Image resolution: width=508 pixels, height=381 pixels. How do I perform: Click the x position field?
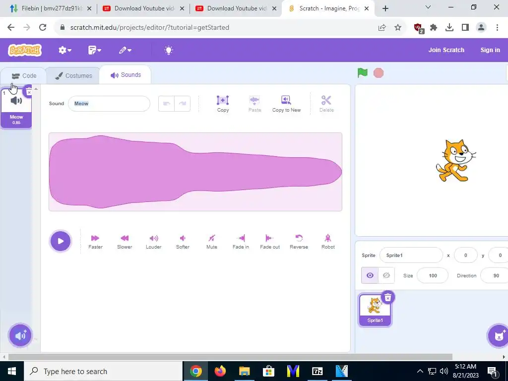[465, 255]
